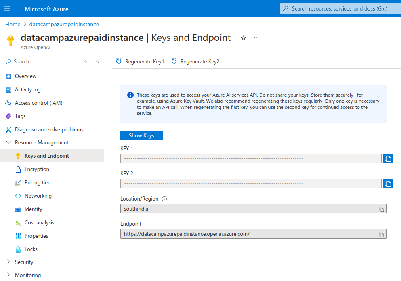Copy KEY 2 to clipboard
The width and height of the screenshot is (401, 281).
tap(388, 184)
